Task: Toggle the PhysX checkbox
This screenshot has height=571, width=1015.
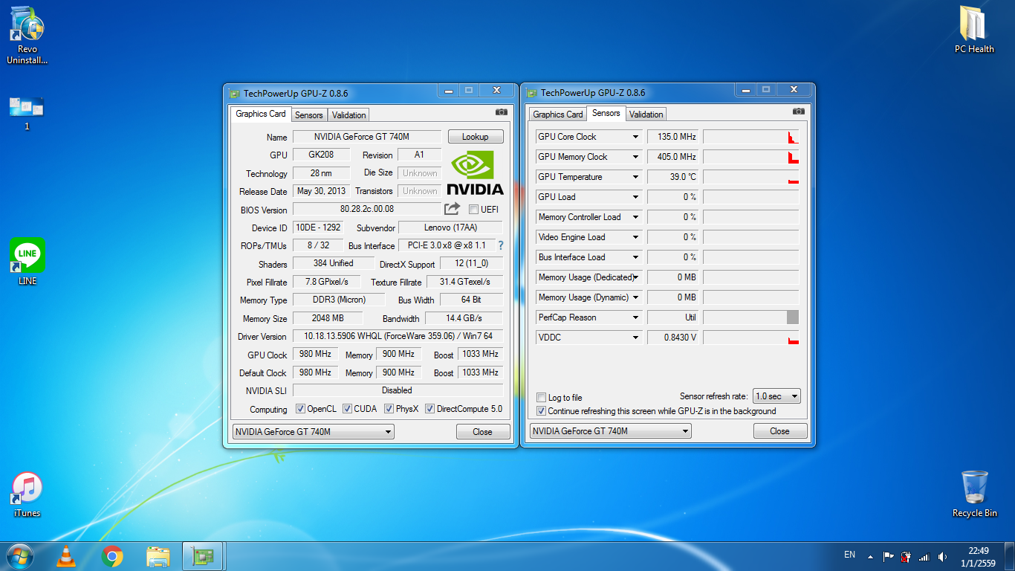Action: (389, 409)
